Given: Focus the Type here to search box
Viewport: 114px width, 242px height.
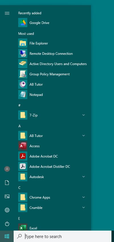Looking at the screenshot, I should click(63, 236).
